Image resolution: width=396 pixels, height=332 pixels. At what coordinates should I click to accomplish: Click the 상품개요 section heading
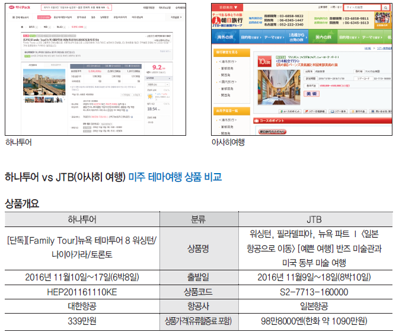tap(22, 203)
